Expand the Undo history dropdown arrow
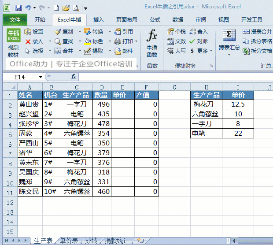 pyautogui.click(x=34, y=8)
